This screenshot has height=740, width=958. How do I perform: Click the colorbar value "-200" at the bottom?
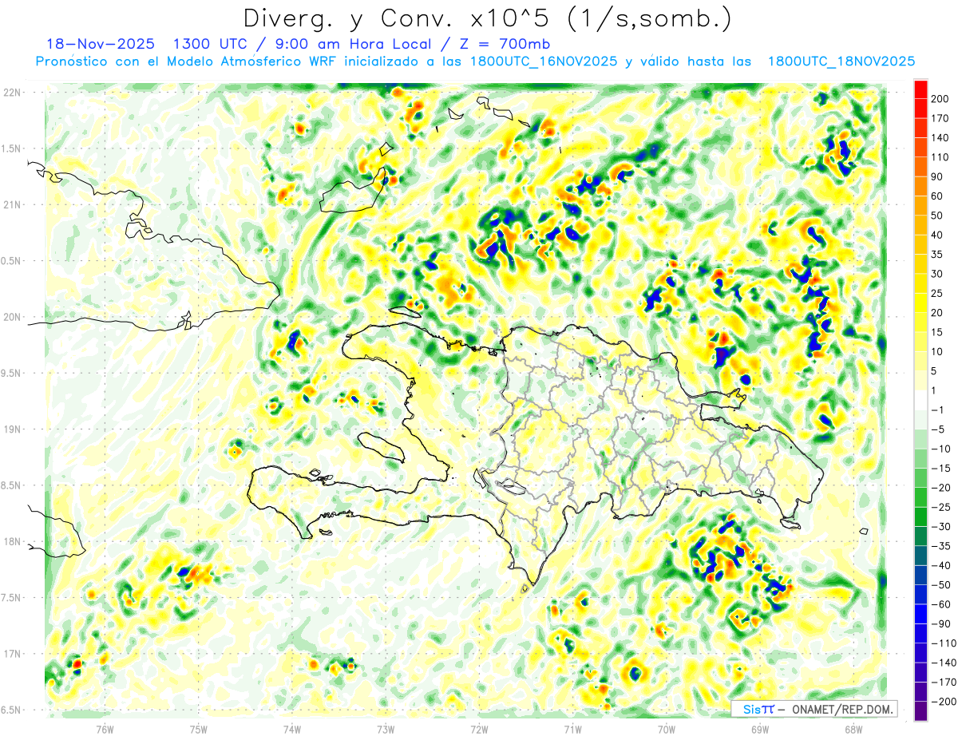(x=943, y=702)
